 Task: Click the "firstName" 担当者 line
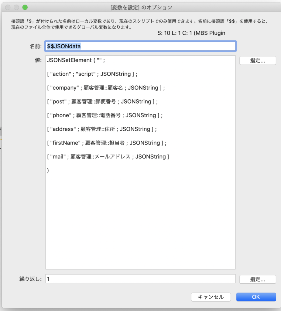click(x=107, y=143)
